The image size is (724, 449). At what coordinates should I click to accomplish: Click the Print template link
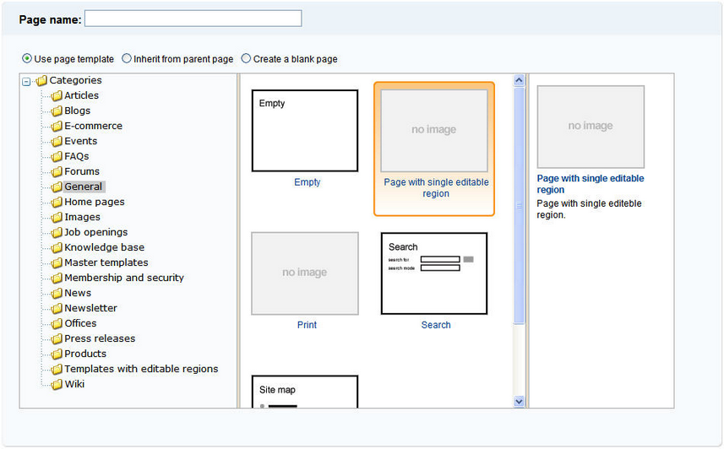[x=307, y=325]
